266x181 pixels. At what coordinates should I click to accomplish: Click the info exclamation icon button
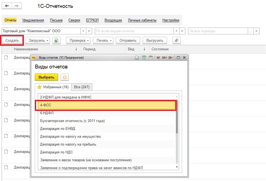click(x=65, y=77)
